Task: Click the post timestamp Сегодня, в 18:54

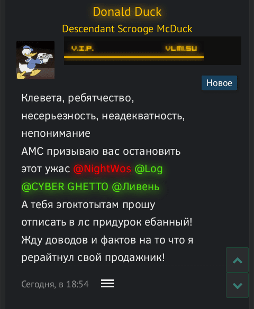Action: pos(55,284)
